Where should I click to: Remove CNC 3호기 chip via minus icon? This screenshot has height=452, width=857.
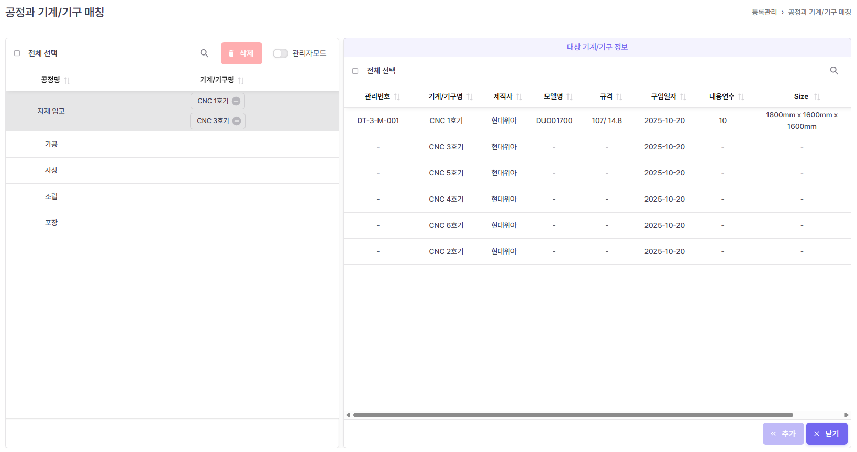coord(237,121)
